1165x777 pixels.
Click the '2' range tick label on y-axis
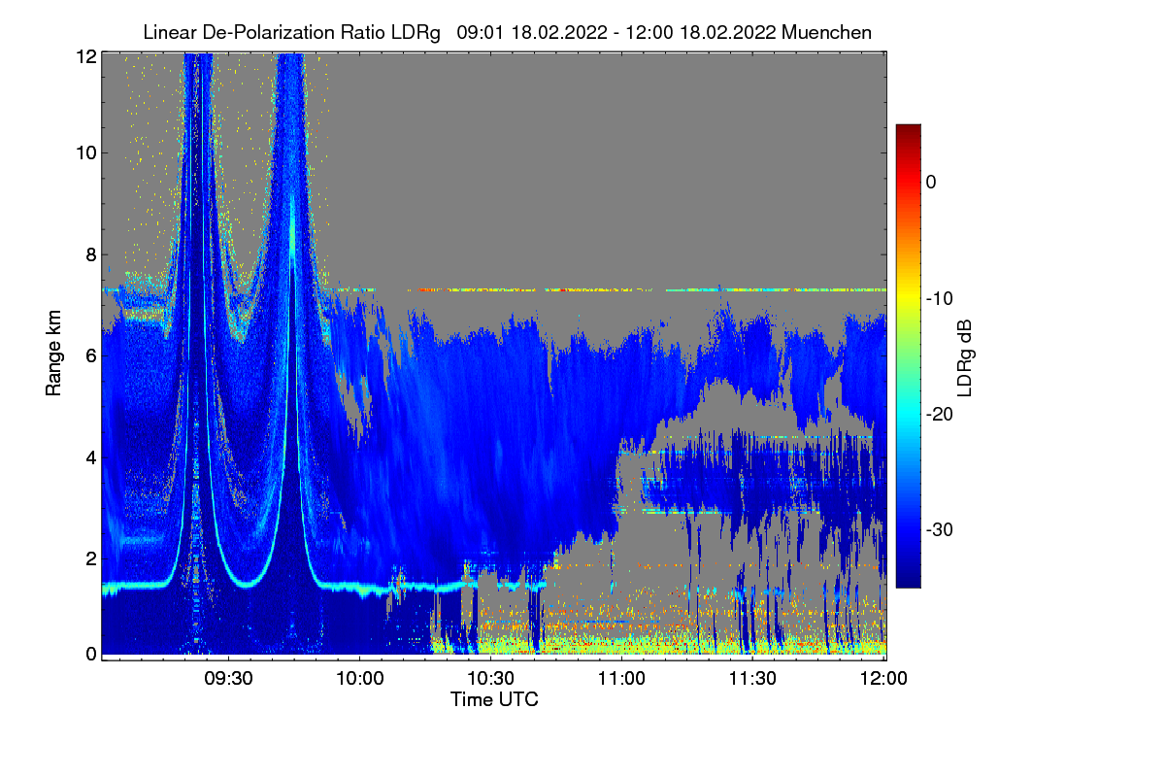tap(90, 557)
